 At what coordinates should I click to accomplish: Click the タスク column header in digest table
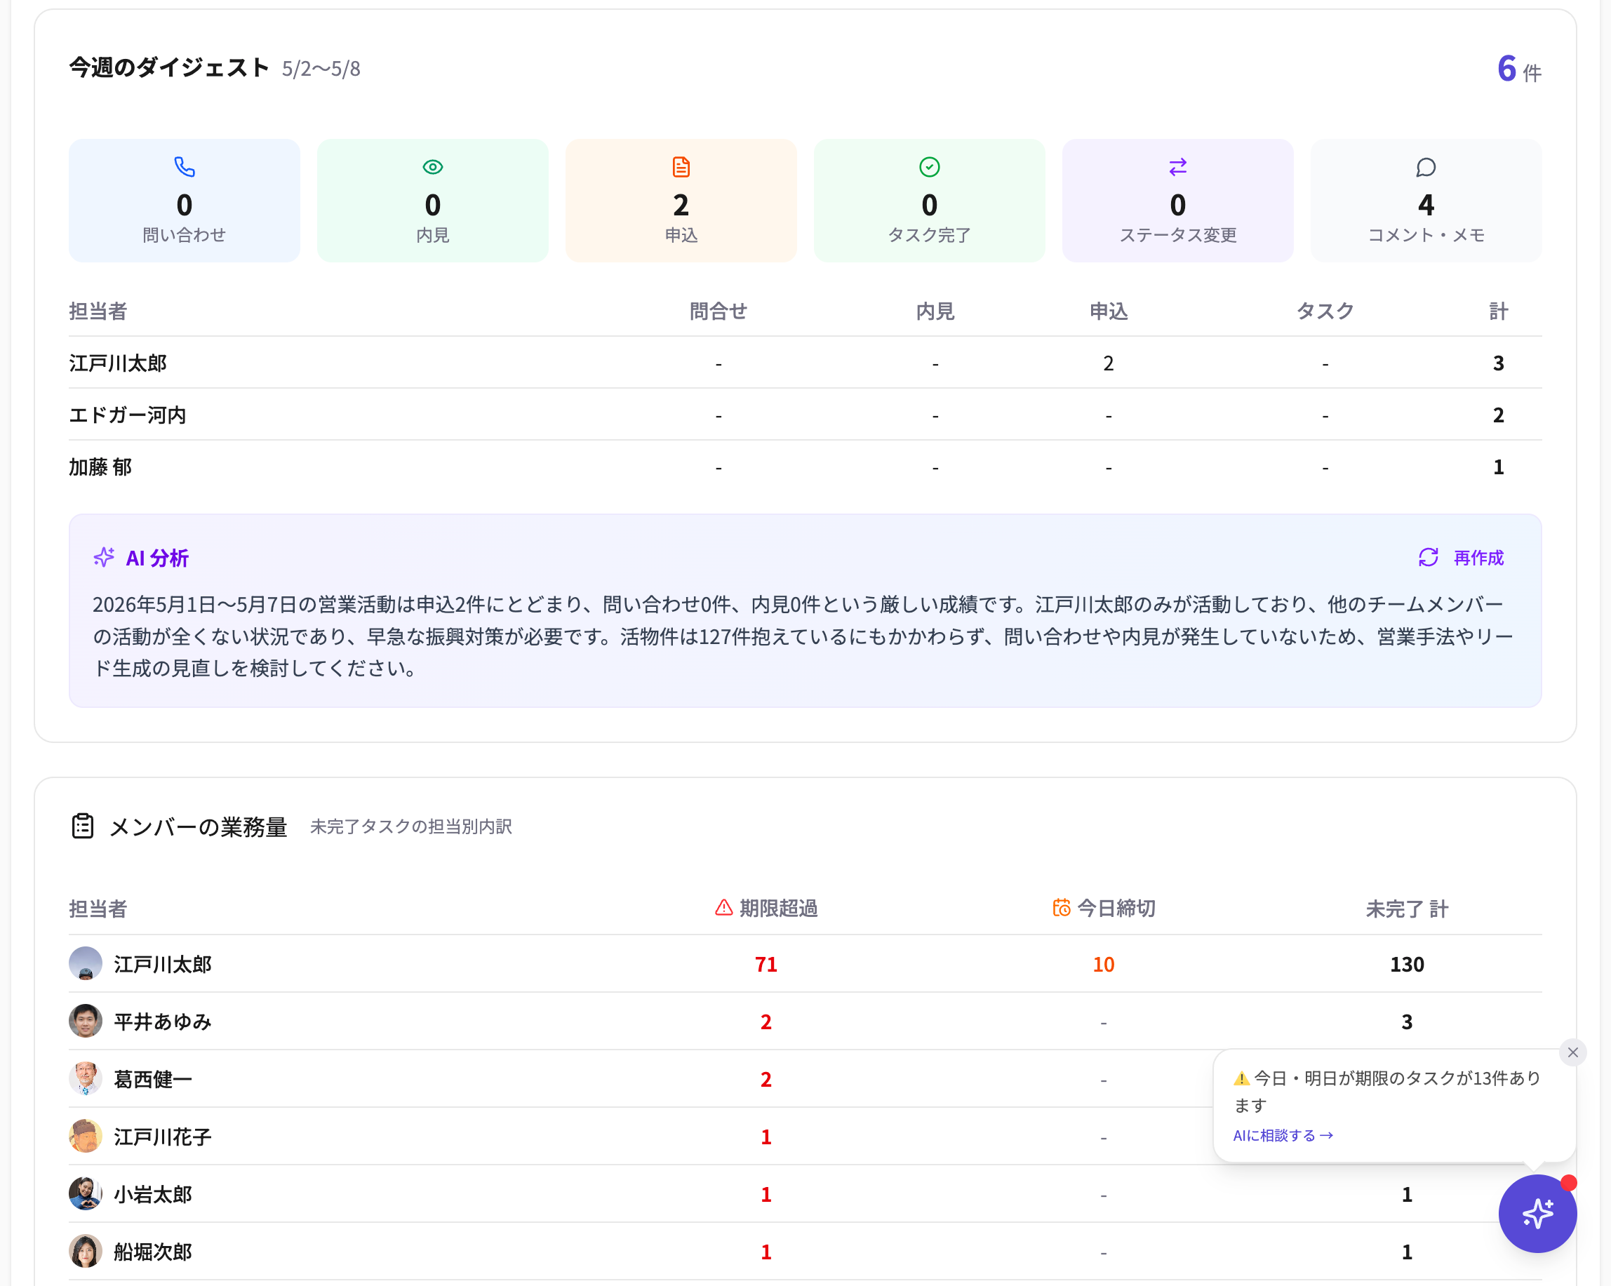click(1325, 311)
